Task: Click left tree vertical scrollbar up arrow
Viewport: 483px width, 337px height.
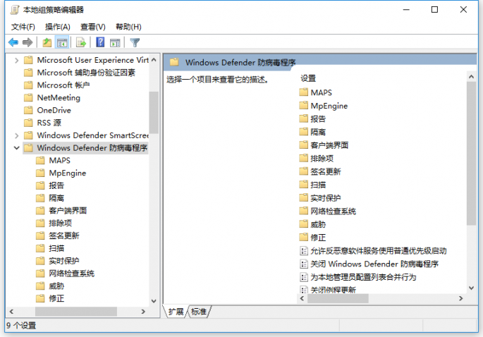Action: [154, 60]
